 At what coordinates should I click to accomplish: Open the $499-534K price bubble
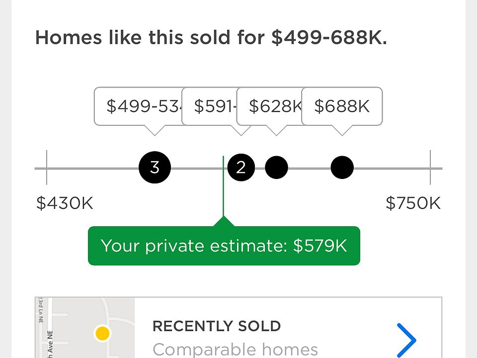139,106
